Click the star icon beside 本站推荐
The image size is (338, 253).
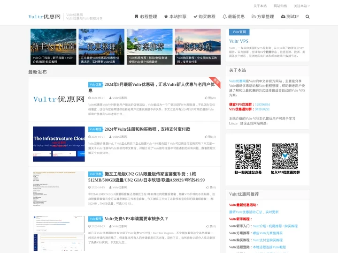pos(166,16)
